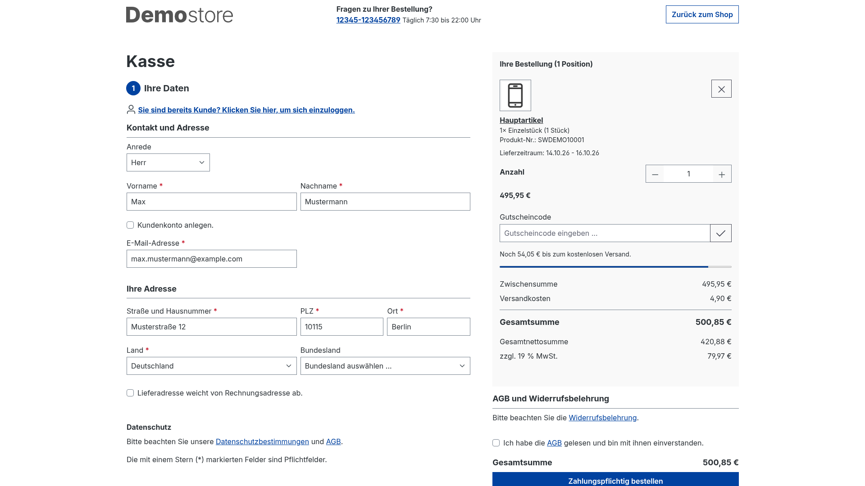Expand the Land dropdown showing Deutschland
This screenshot has height=486, width=865.
click(x=212, y=366)
